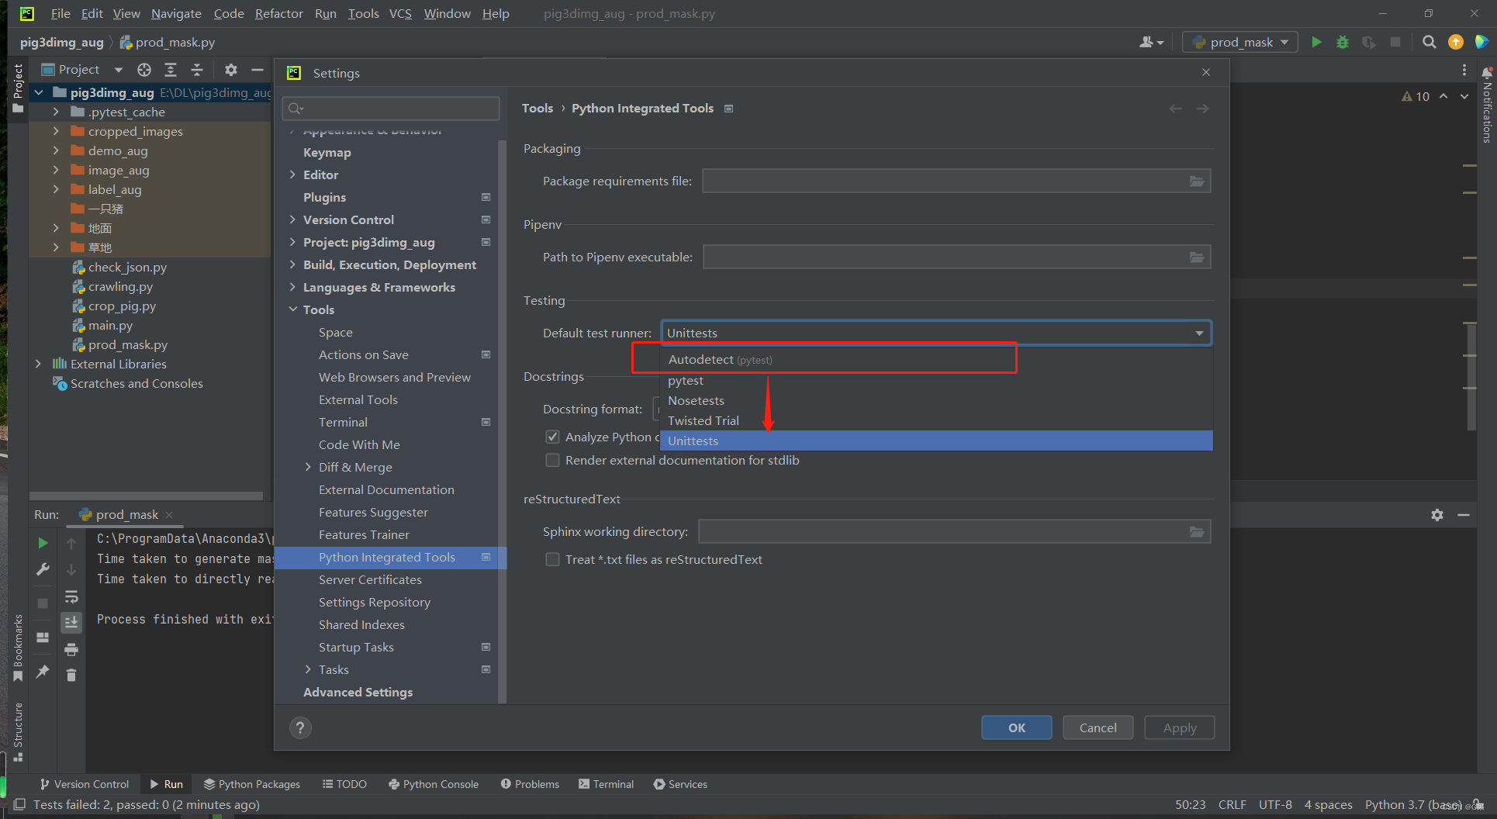The width and height of the screenshot is (1497, 819).
Task: Expand Build, Execution, Deployment section
Action: tap(292, 264)
